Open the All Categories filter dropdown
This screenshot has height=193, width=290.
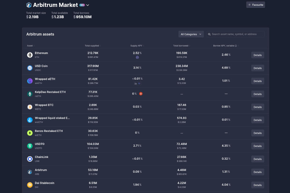(x=191, y=34)
